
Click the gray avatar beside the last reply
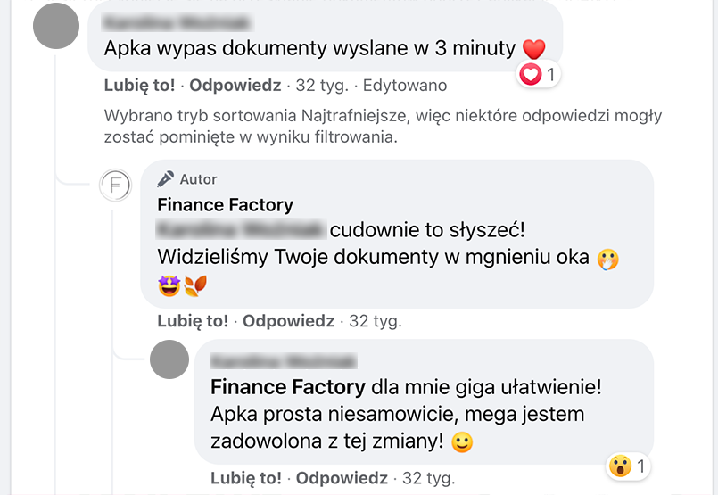tap(169, 359)
